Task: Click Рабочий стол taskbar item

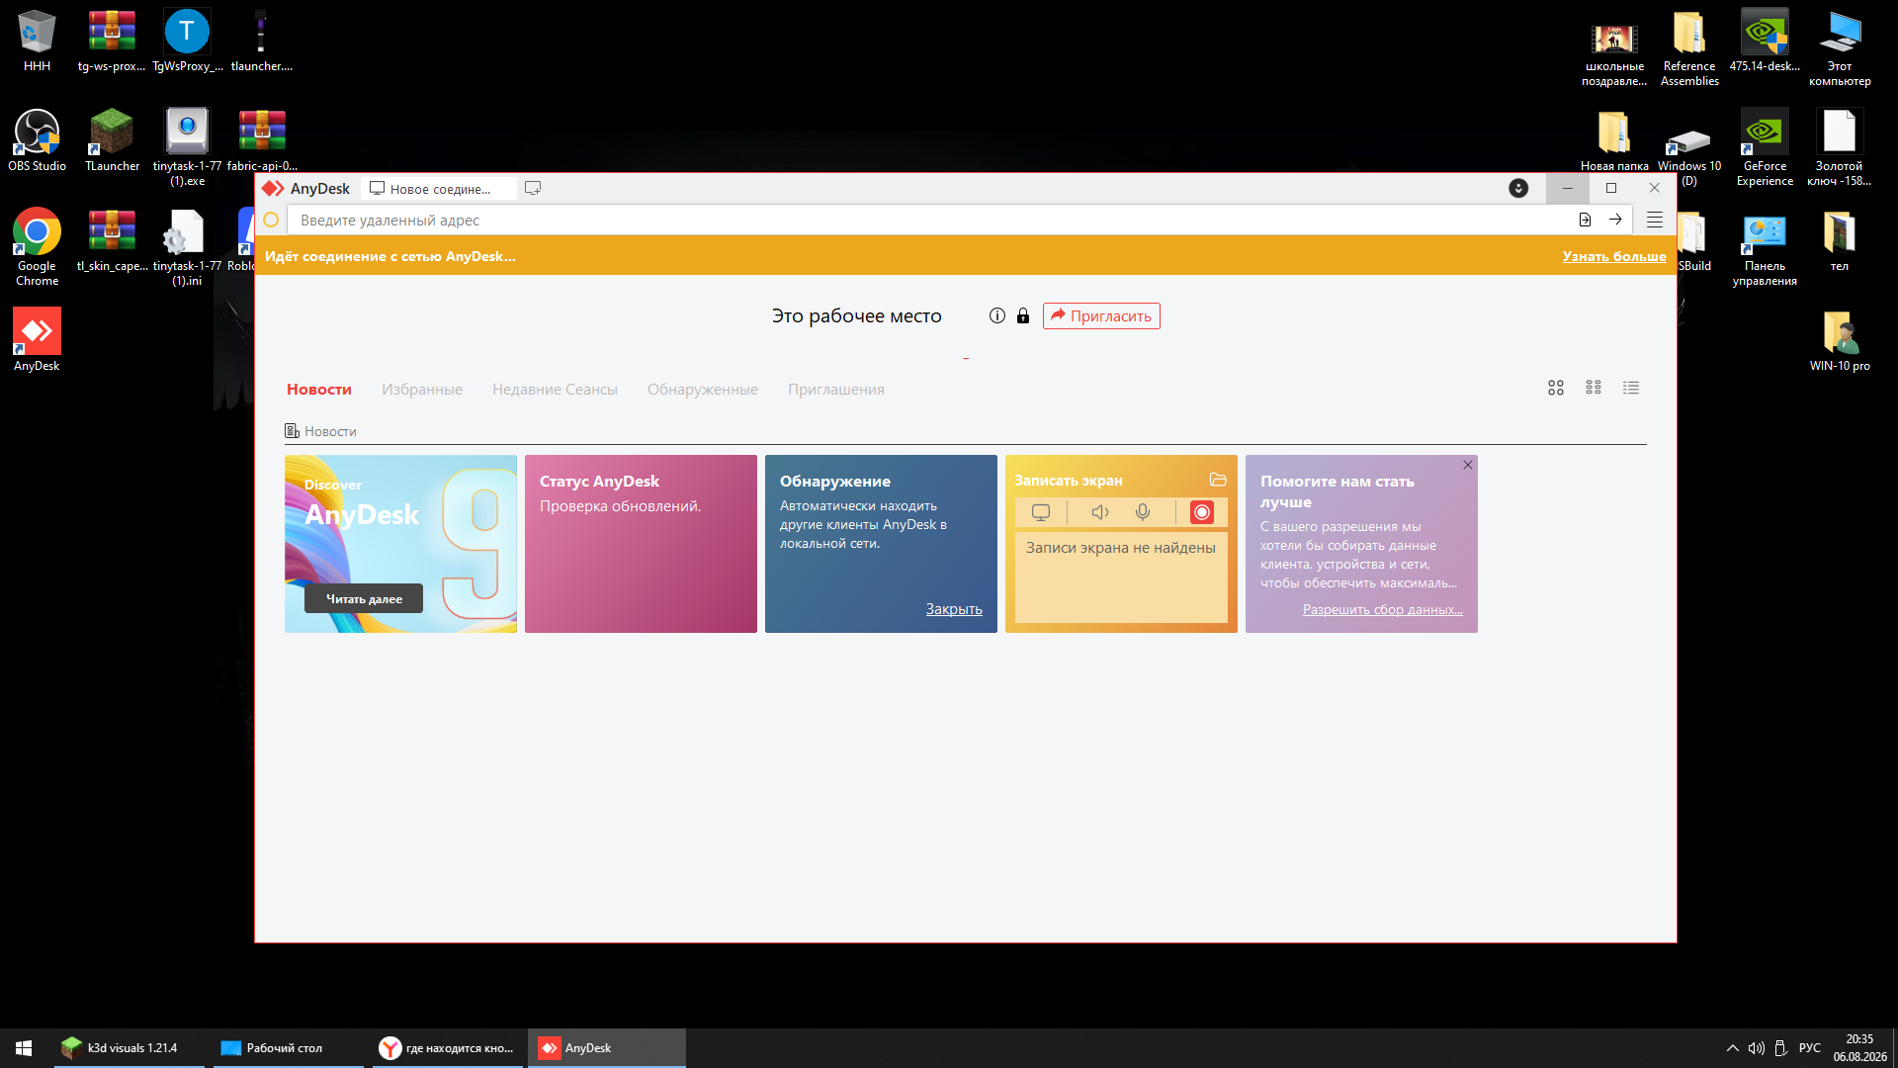Action: 288,1048
